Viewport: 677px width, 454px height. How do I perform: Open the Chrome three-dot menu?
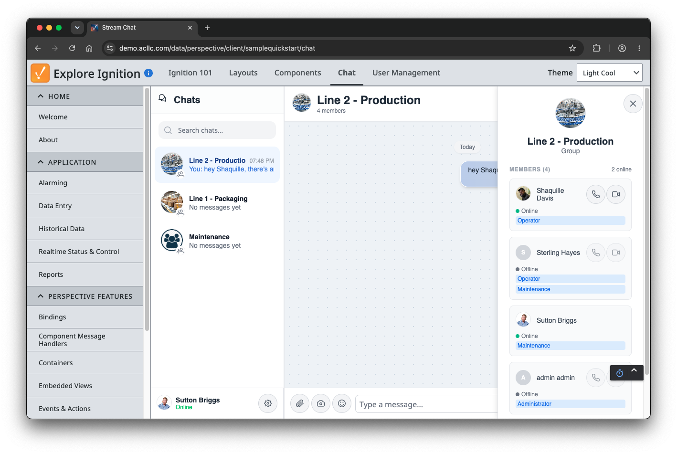click(x=639, y=48)
